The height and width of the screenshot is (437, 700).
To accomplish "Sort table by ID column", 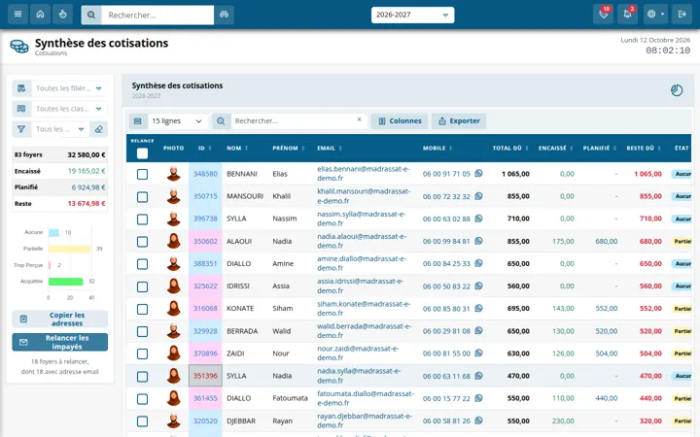I will [x=204, y=148].
